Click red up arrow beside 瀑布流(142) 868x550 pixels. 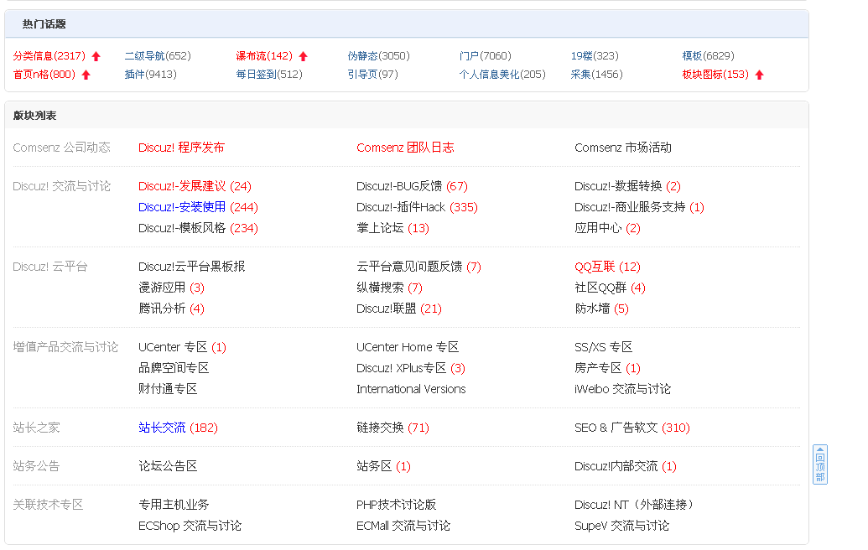(303, 56)
